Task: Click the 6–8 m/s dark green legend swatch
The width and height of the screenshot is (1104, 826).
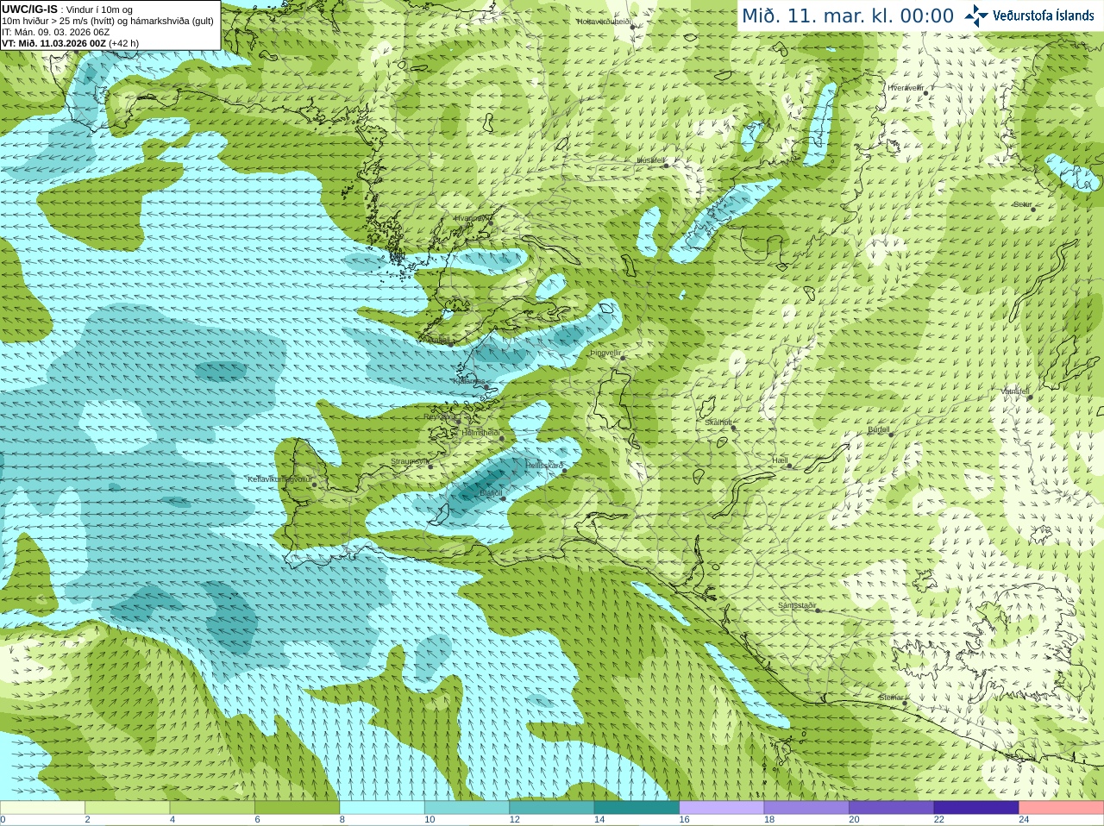Action: (x=297, y=808)
